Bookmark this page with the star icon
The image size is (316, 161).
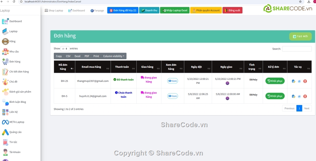[300, 1]
